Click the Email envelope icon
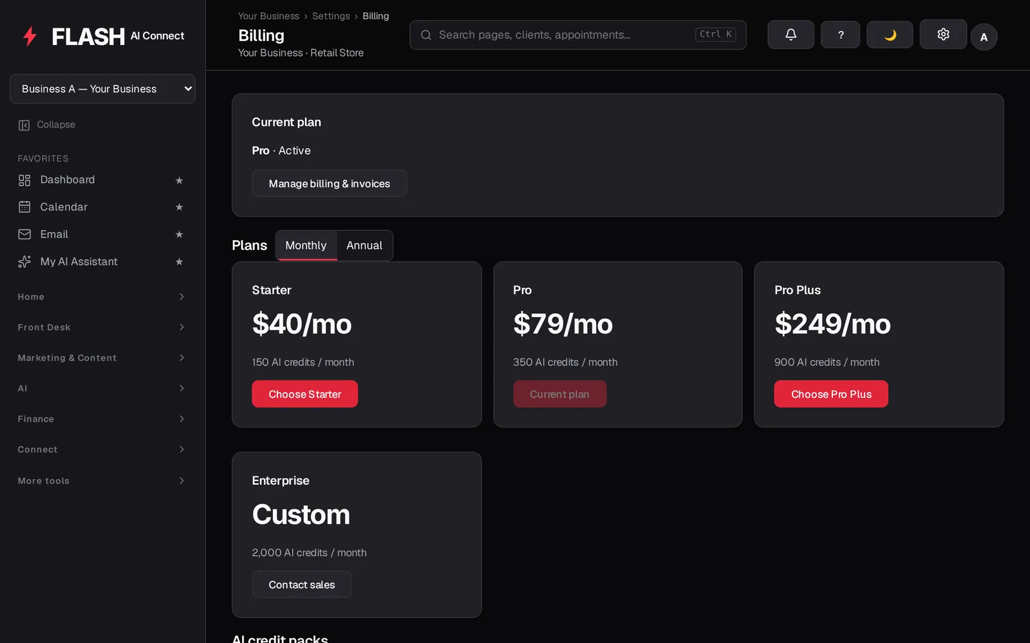The width and height of the screenshot is (1030, 643). 24,234
